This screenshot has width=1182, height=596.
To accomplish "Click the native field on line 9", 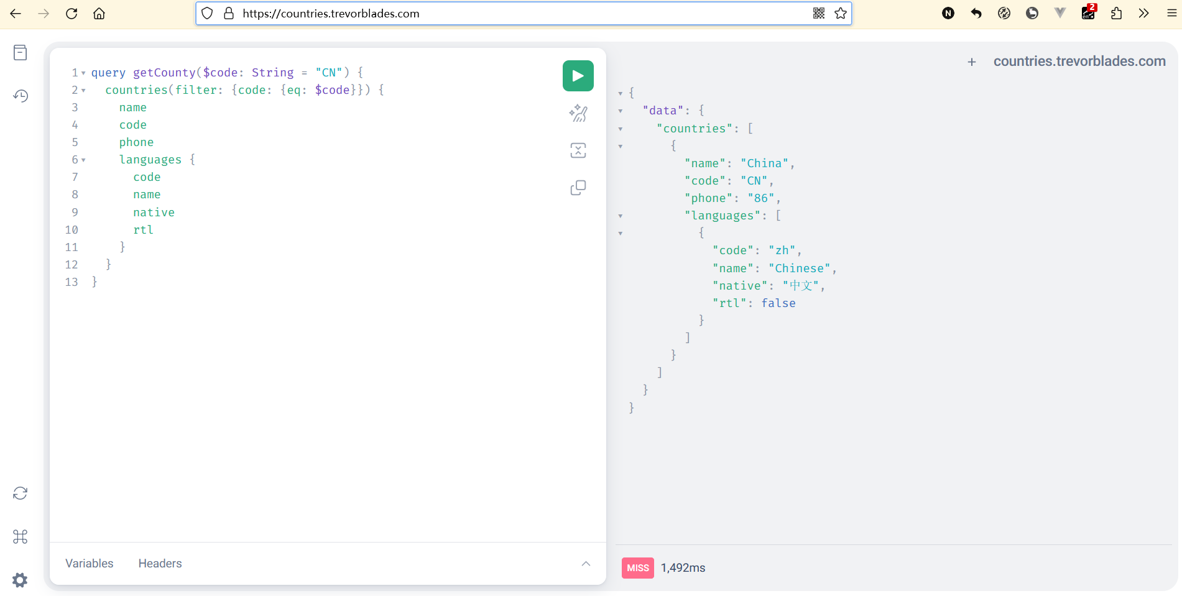I will click(154, 213).
